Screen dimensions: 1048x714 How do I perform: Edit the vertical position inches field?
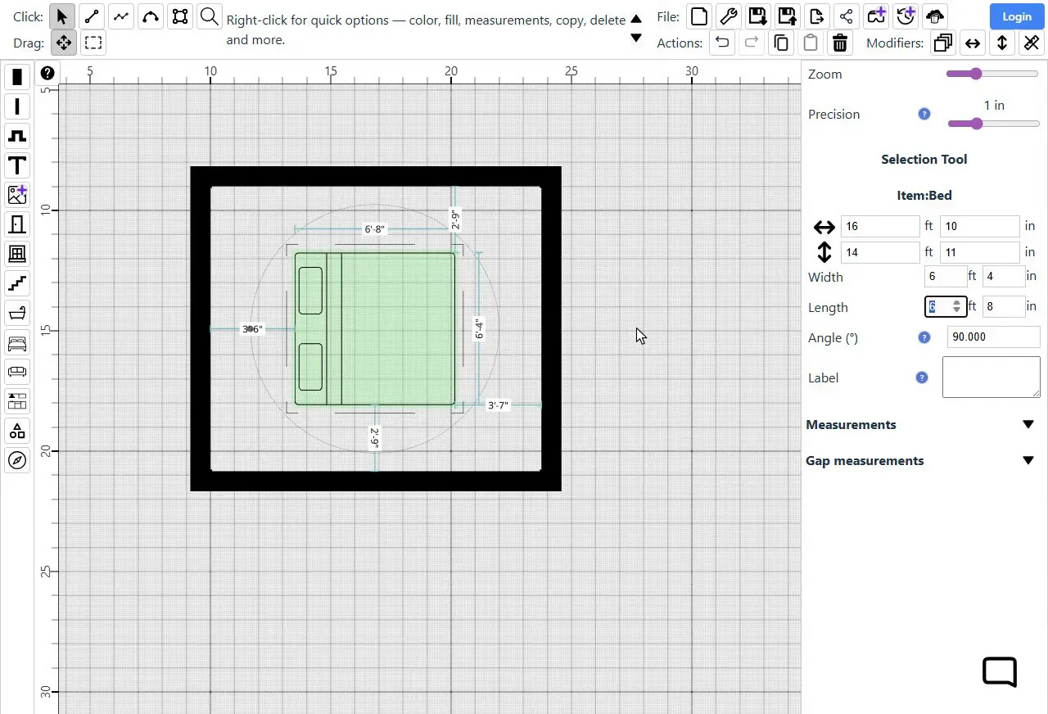980,252
